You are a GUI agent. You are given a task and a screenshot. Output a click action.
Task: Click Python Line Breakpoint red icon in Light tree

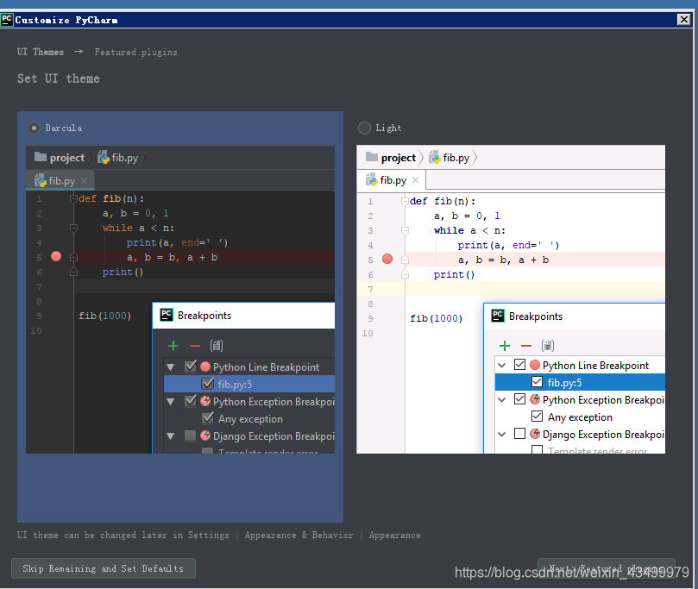coord(535,365)
